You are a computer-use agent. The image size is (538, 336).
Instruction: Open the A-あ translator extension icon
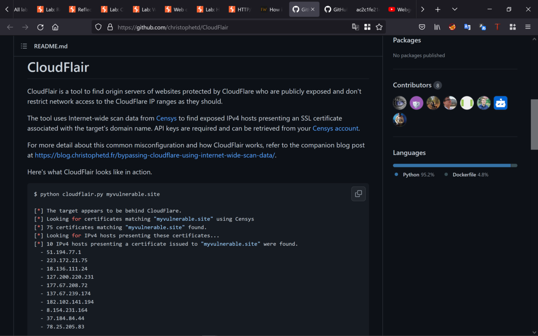tap(482, 27)
